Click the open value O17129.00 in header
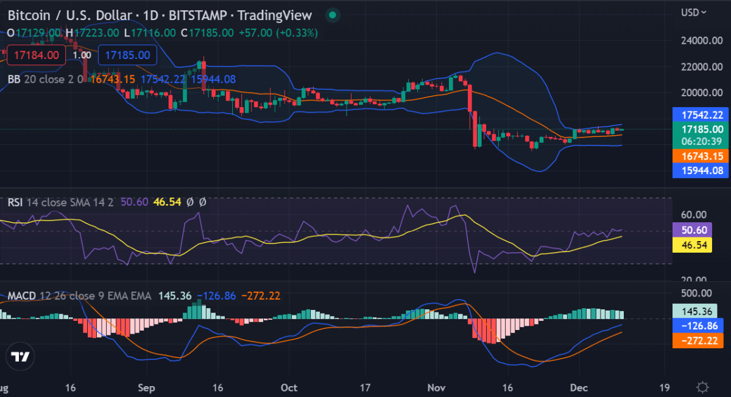Image resolution: width=731 pixels, height=397 pixels. coord(34,33)
